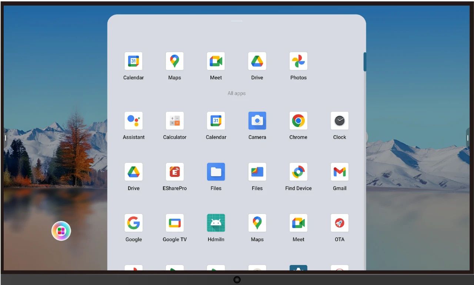Screen dimensions: 474x285
Task: Open Calendar in the suggested apps row
Action: (133, 61)
